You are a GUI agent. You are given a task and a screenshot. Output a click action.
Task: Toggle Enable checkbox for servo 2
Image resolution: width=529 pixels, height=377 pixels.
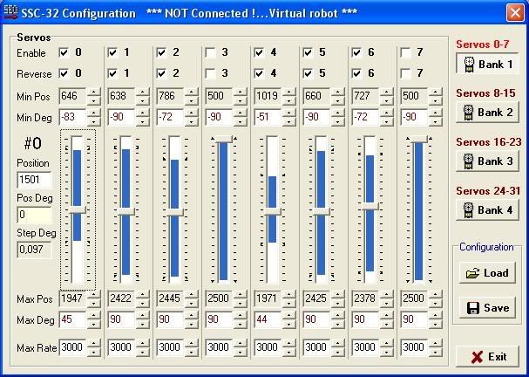click(x=161, y=52)
